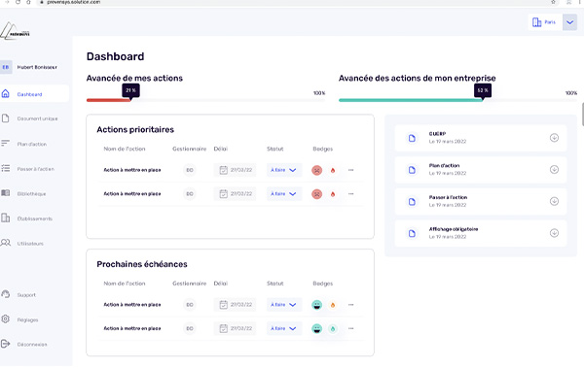Click the file icon on Affichage obligatoire card

(x=412, y=233)
